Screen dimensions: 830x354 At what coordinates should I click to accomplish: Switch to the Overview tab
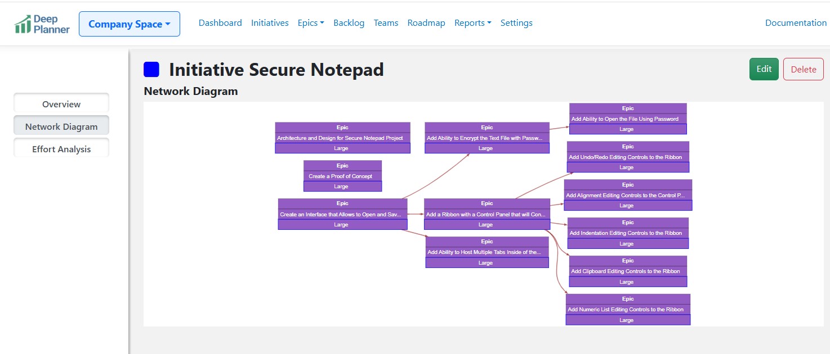tap(61, 104)
